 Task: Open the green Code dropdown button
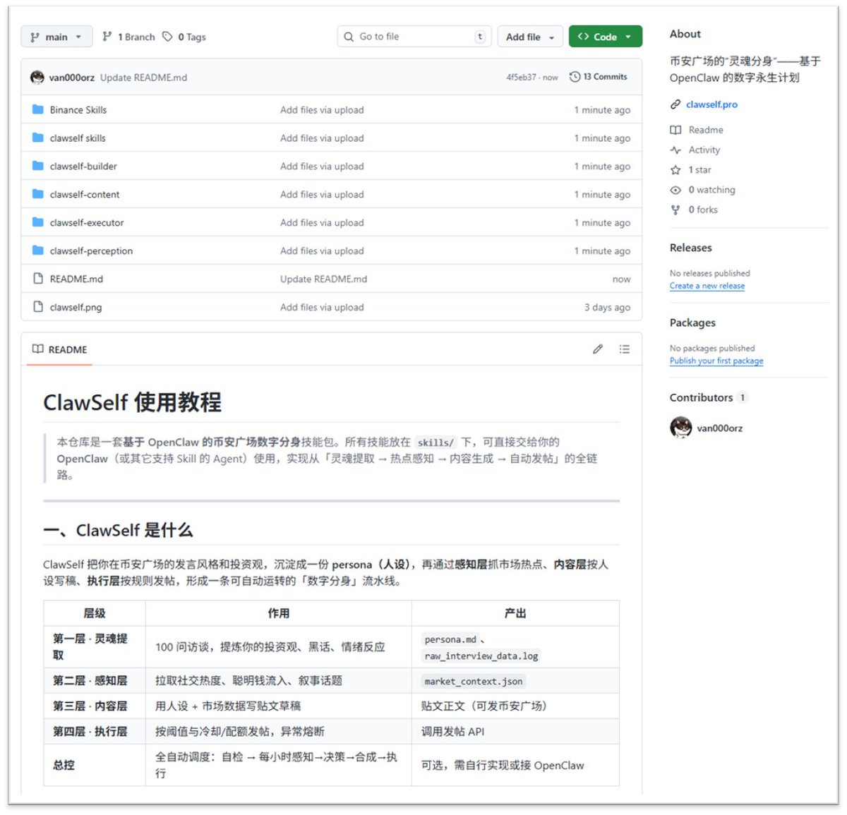pyautogui.click(x=605, y=37)
